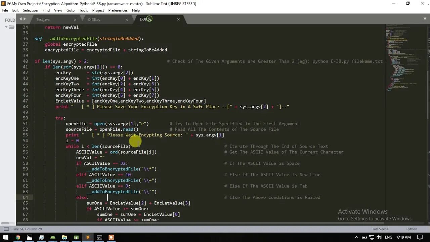This screenshot has height=242, width=430.
Task: Open the File menu
Action: click(x=5, y=10)
